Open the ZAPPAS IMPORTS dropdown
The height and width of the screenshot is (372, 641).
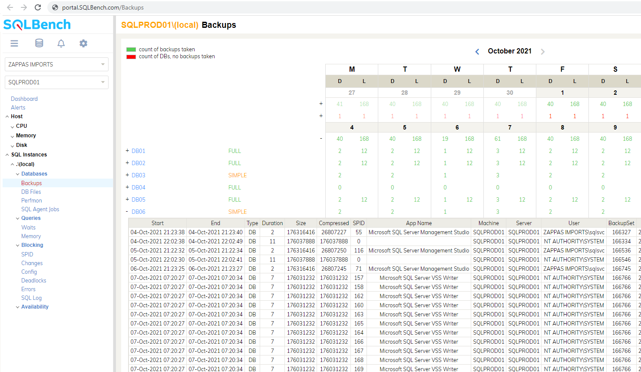(x=56, y=64)
